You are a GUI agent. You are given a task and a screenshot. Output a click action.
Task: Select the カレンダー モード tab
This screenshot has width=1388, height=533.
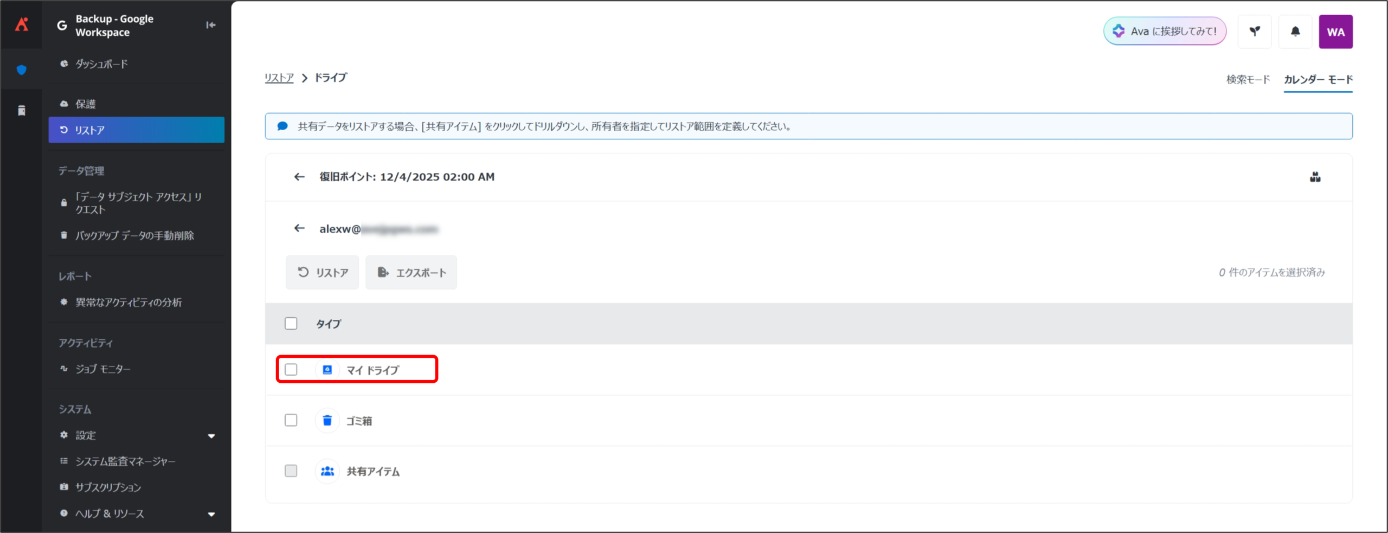pos(1318,80)
